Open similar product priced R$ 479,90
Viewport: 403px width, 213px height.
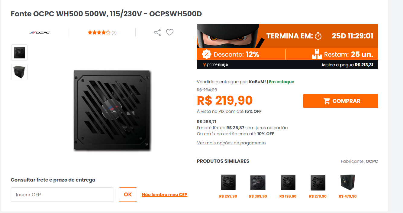click(x=348, y=186)
